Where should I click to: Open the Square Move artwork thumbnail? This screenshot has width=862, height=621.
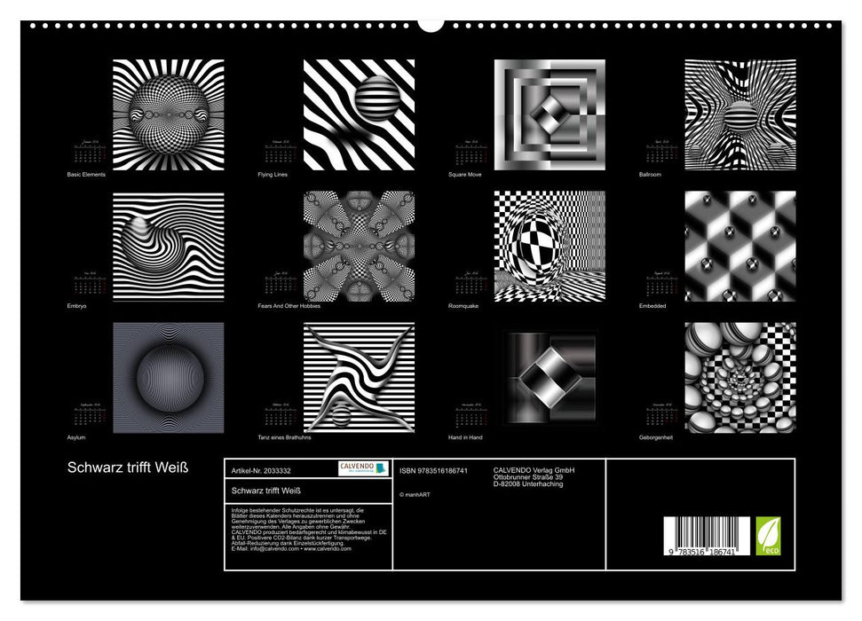point(550,114)
